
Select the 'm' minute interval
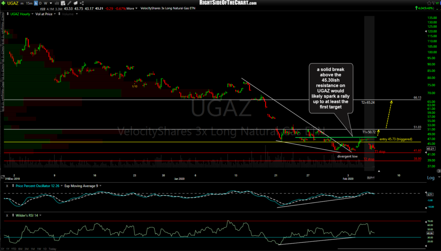click(22, 3)
